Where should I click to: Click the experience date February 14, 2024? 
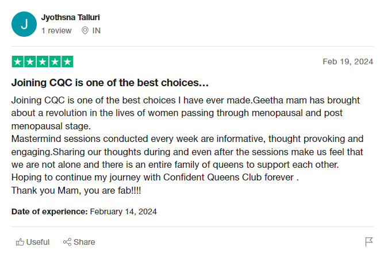pyautogui.click(x=124, y=211)
